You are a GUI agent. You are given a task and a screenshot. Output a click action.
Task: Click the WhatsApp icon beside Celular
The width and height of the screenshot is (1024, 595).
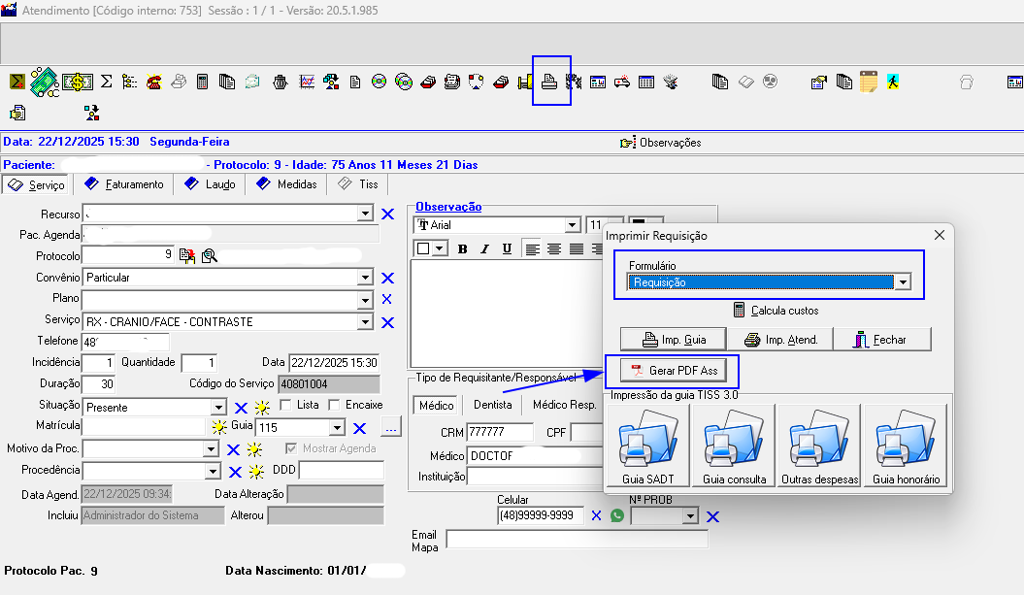617,515
